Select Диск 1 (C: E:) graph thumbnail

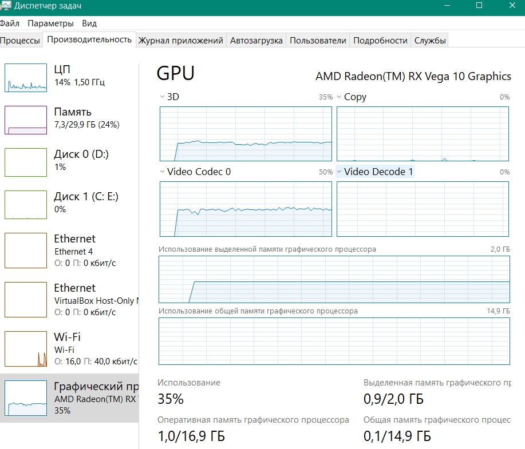pos(26,205)
